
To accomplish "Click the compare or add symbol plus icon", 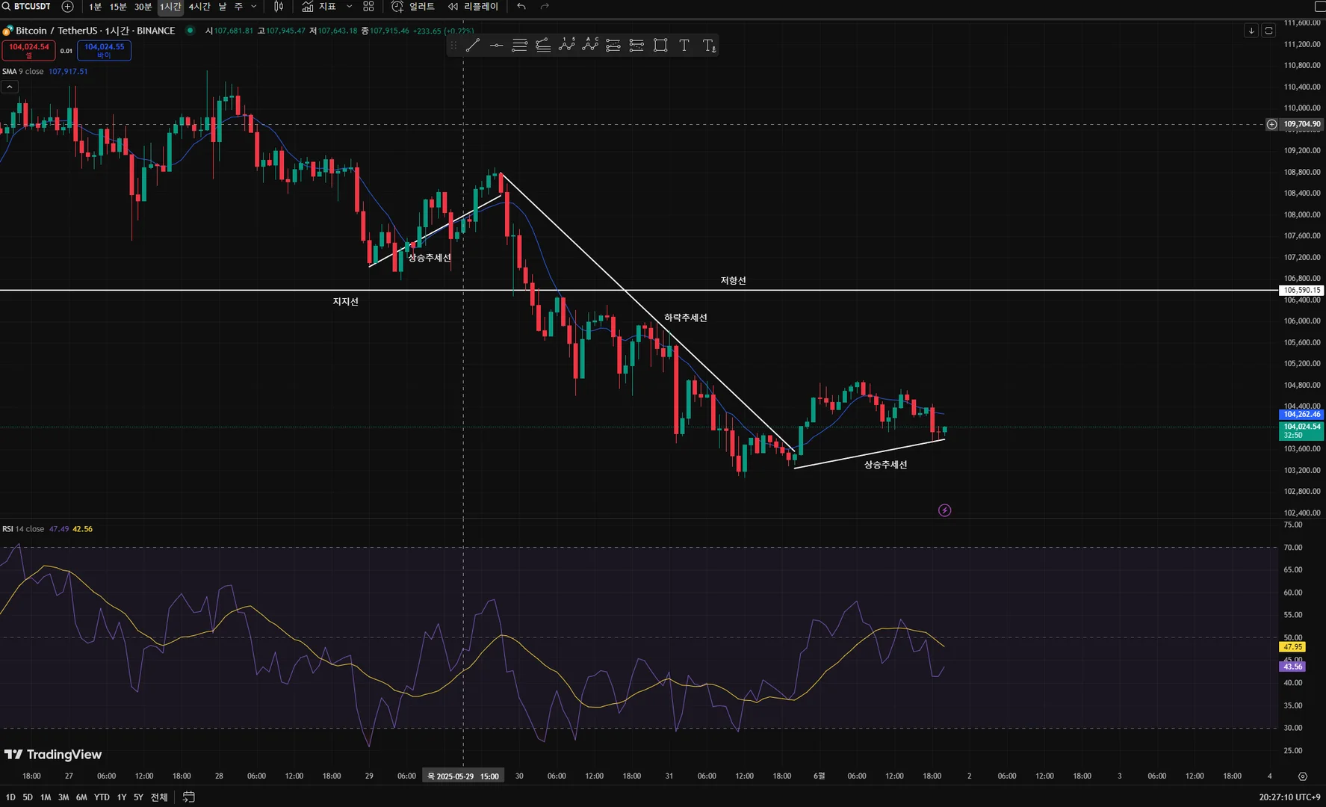I will click(67, 7).
